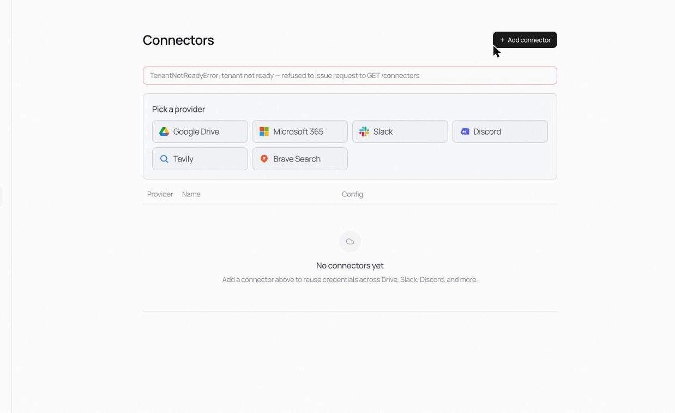Image resolution: width=675 pixels, height=413 pixels.
Task: Click the TenantNotReadyError message banner
Action: pos(350,75)
